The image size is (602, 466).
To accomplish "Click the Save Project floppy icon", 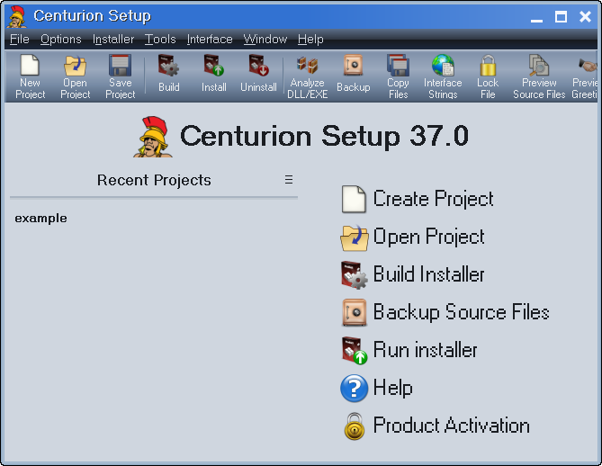I will pos(121,66).
